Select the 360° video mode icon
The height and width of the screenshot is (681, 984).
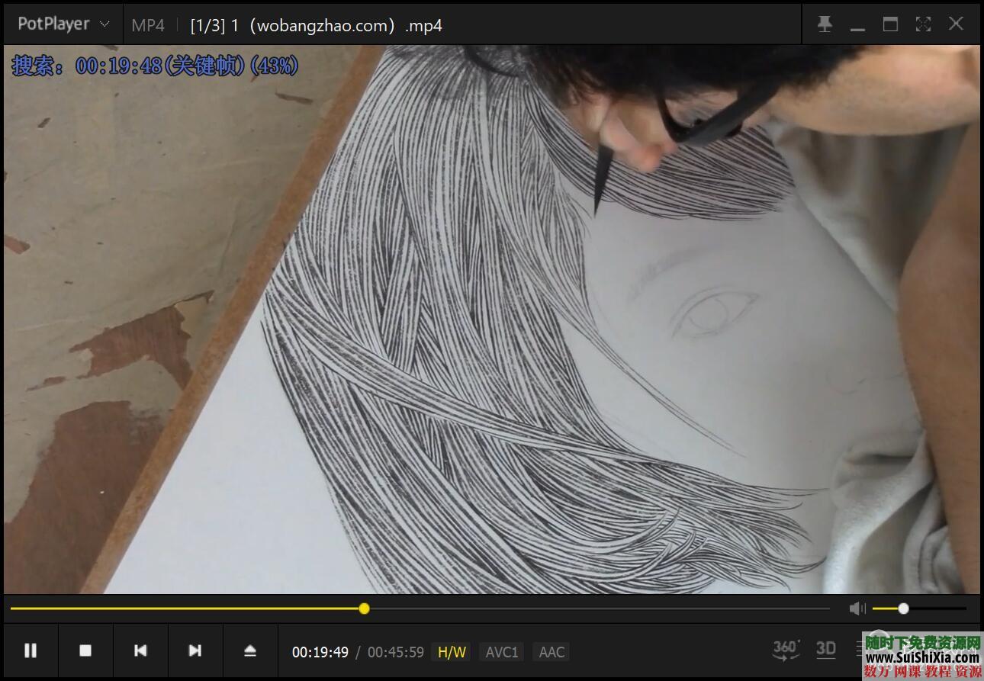point(786,650)
